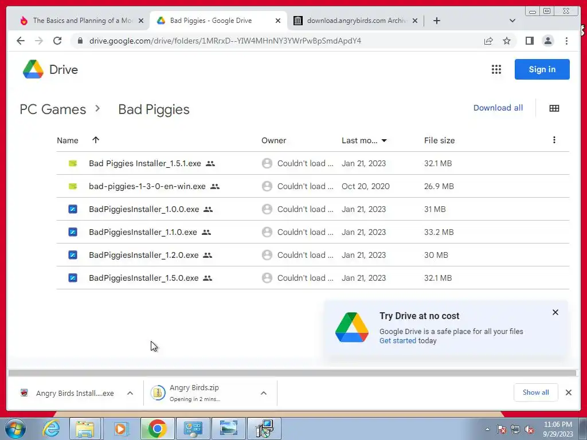Click the site lock icon in address bar
The width and height of the screenshot is (587, 440).
point(80,41)
